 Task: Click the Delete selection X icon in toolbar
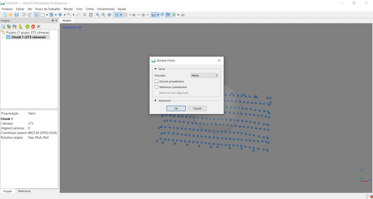pyautogui.click(x=85, y=15)
